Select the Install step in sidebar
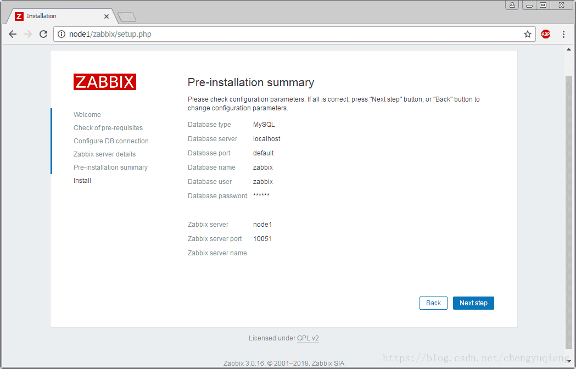 (82, 181)
